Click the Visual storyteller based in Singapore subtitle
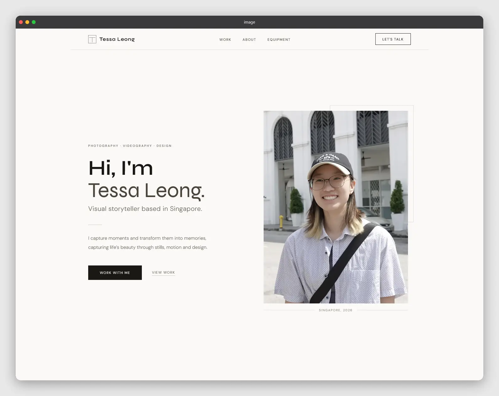This screenshot has height=396, width=499. [145, 209]
